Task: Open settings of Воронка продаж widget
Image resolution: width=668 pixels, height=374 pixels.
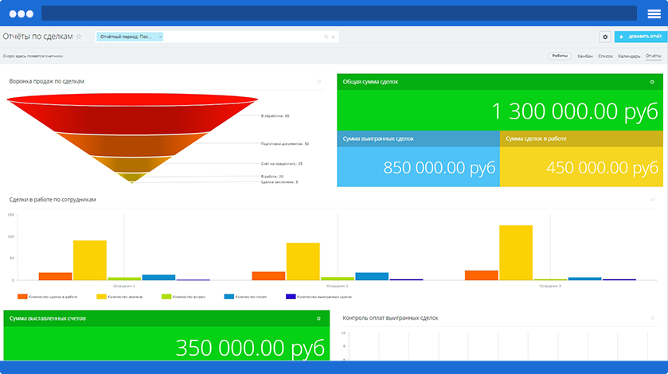Action: tap(319, 81)
